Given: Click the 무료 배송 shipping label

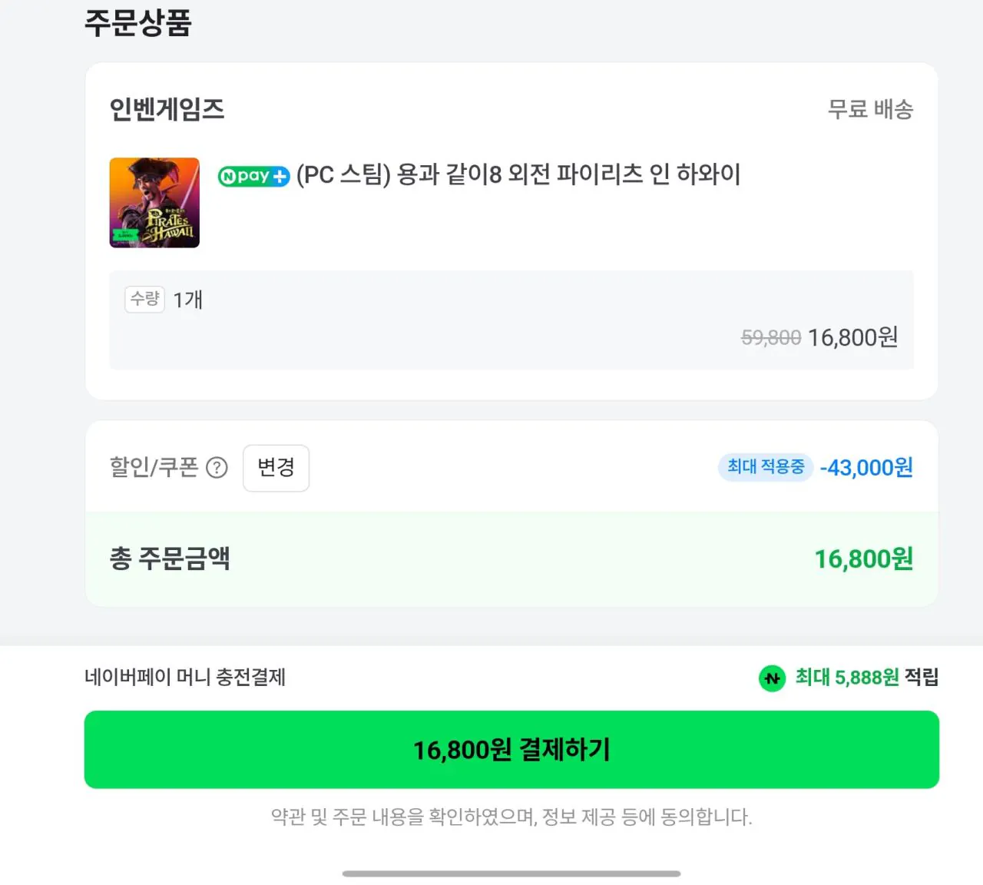Looking at the screenshot, I should pos(871,109).
